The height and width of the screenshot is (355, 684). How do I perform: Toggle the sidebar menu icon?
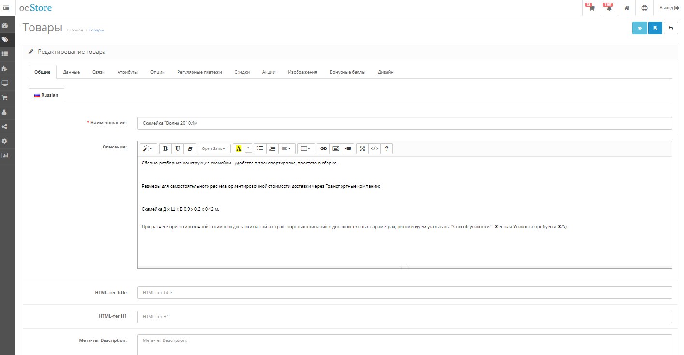6,8
